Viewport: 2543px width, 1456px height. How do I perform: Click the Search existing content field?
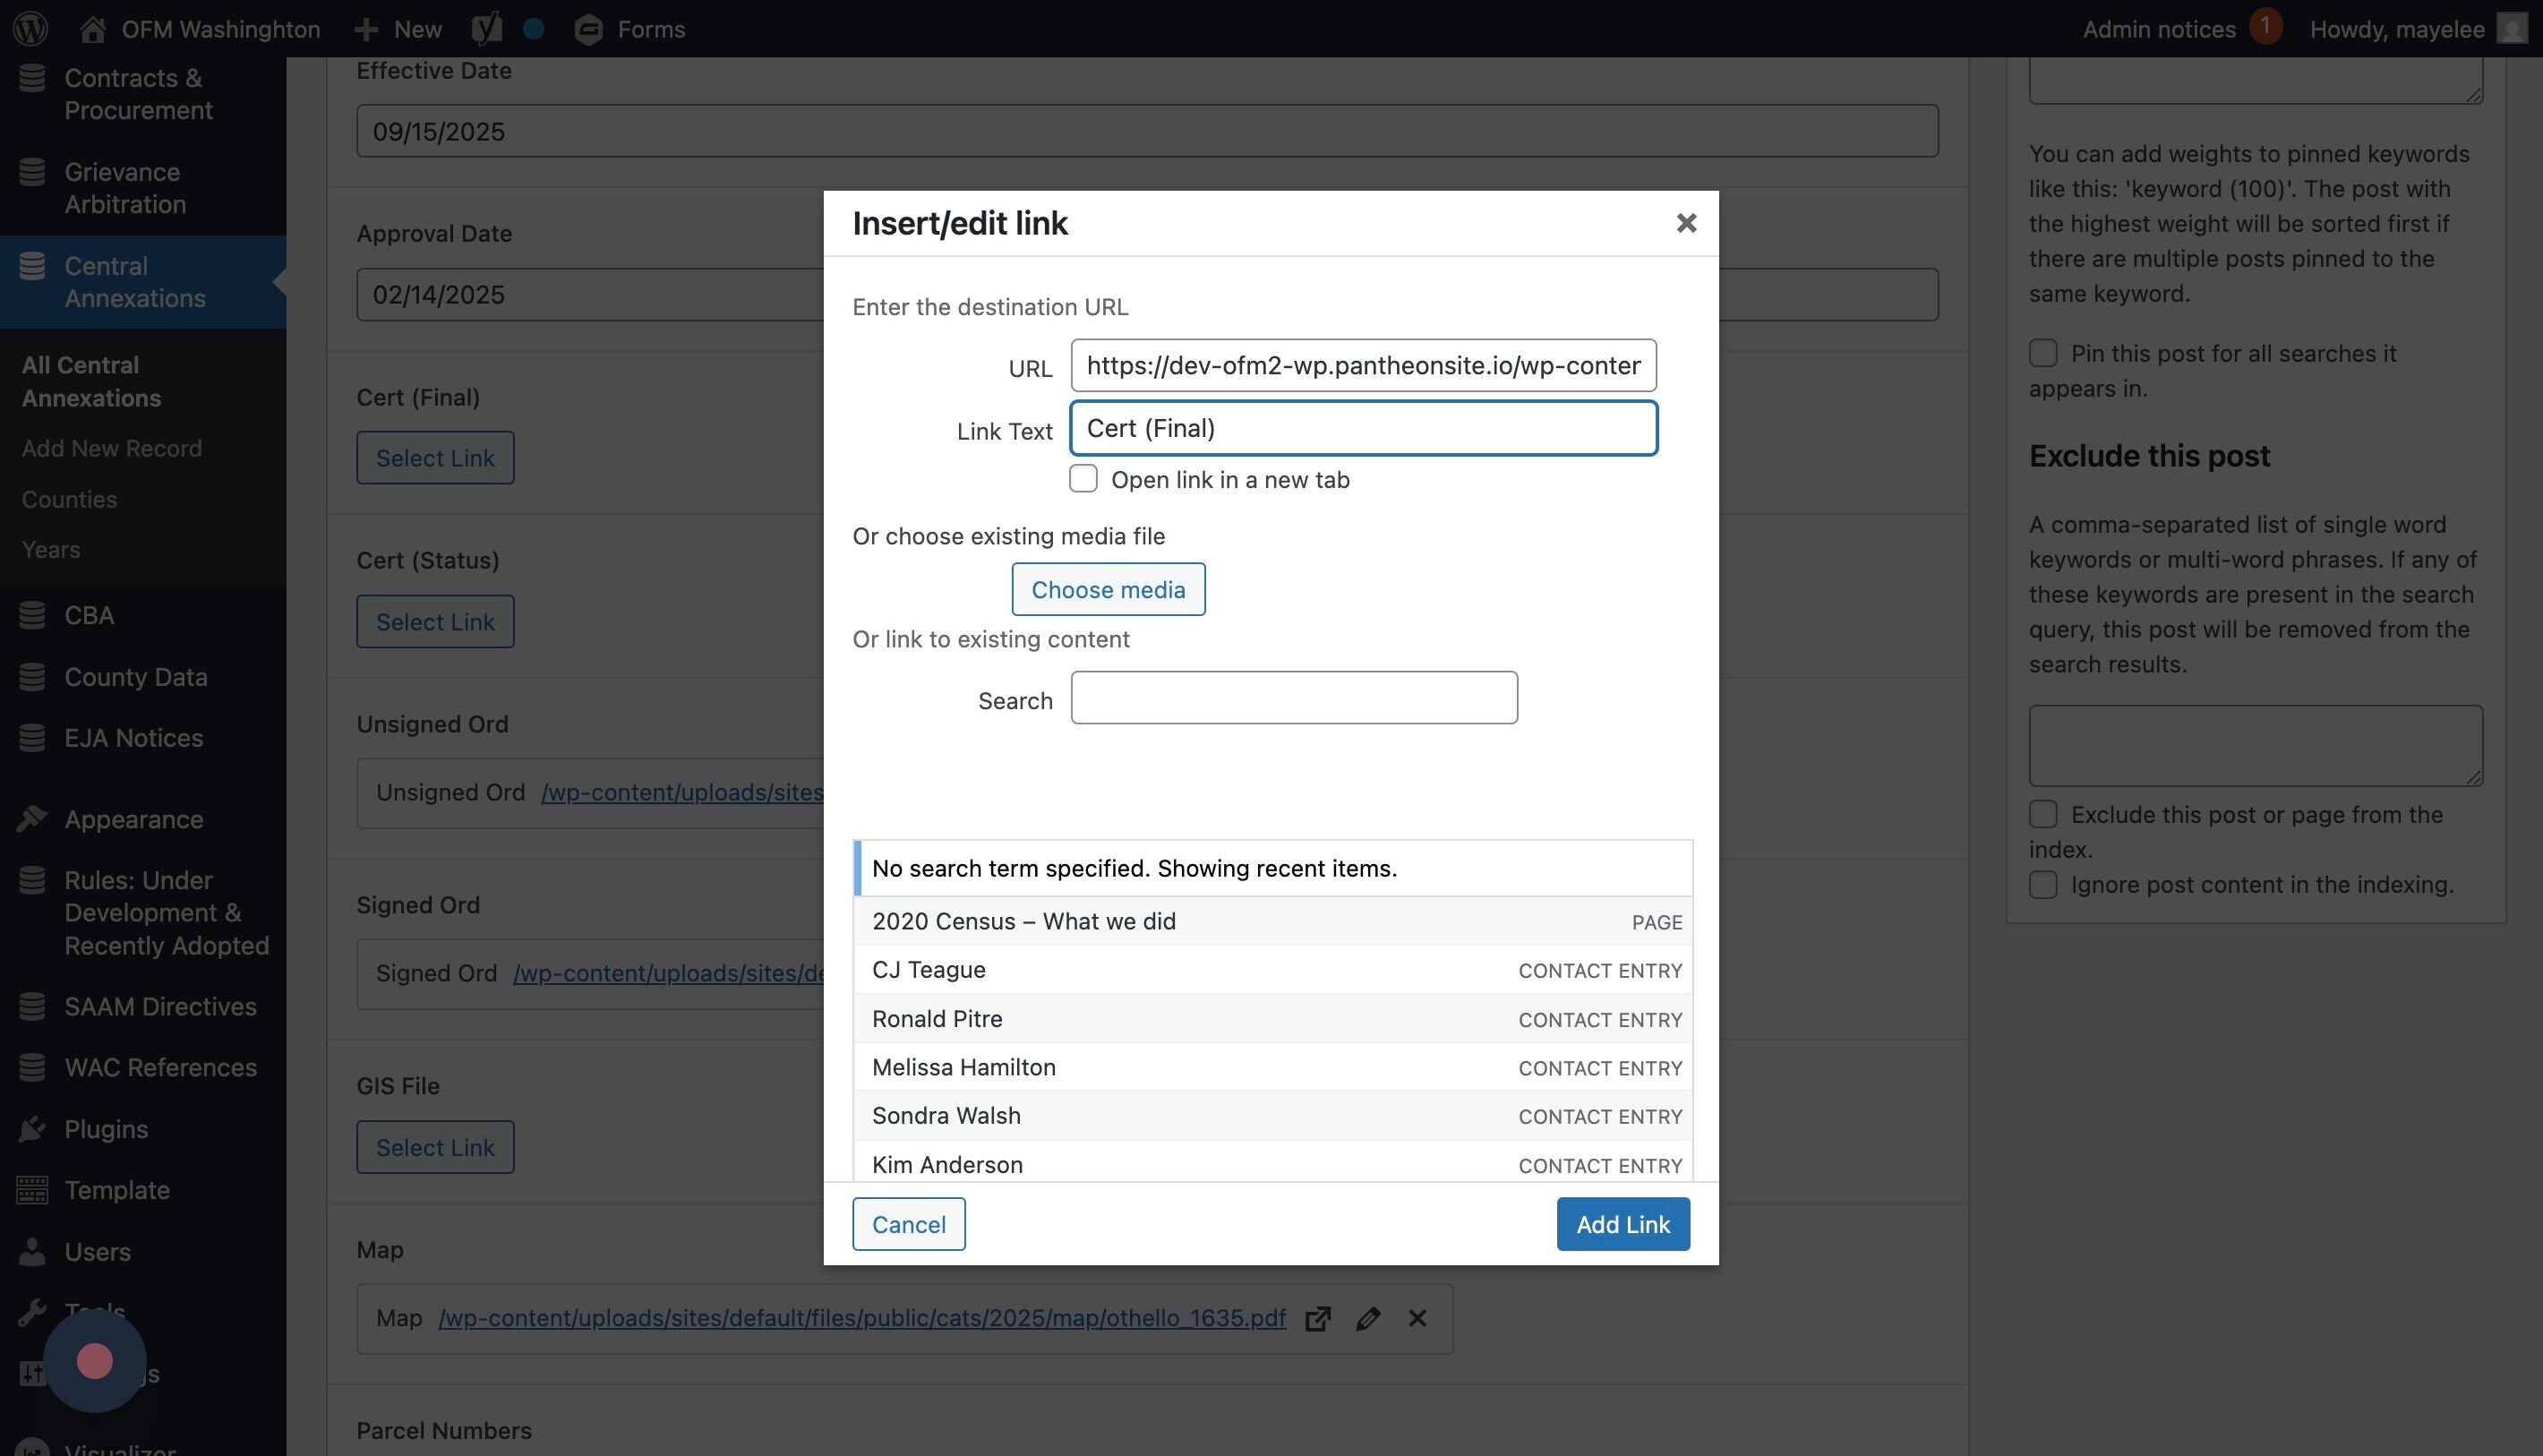pos(1293,698)
